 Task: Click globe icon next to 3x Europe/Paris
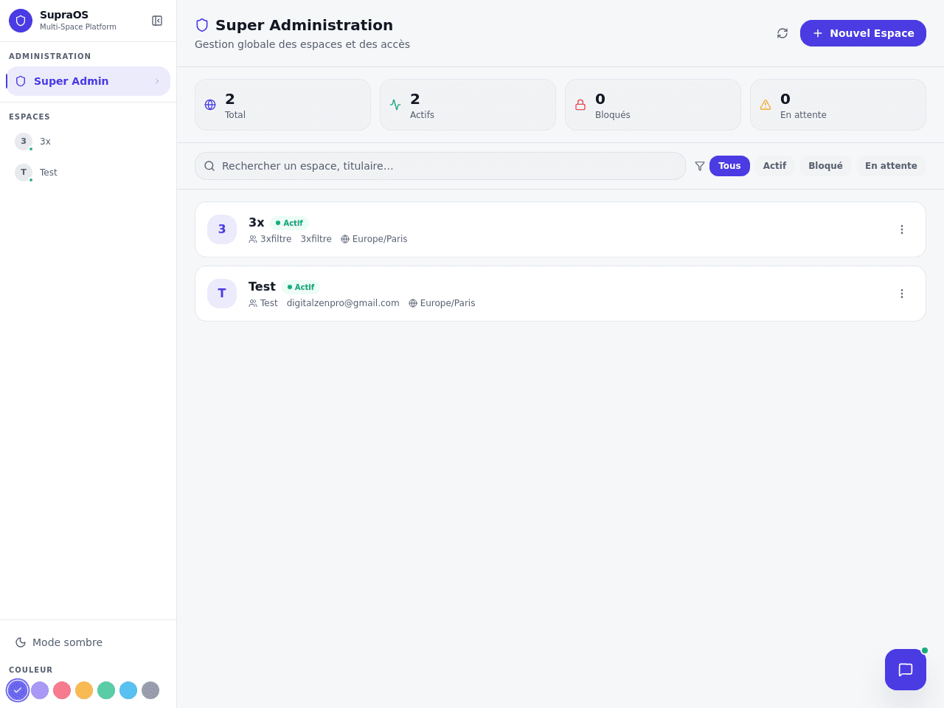click(x=345, y=239)
